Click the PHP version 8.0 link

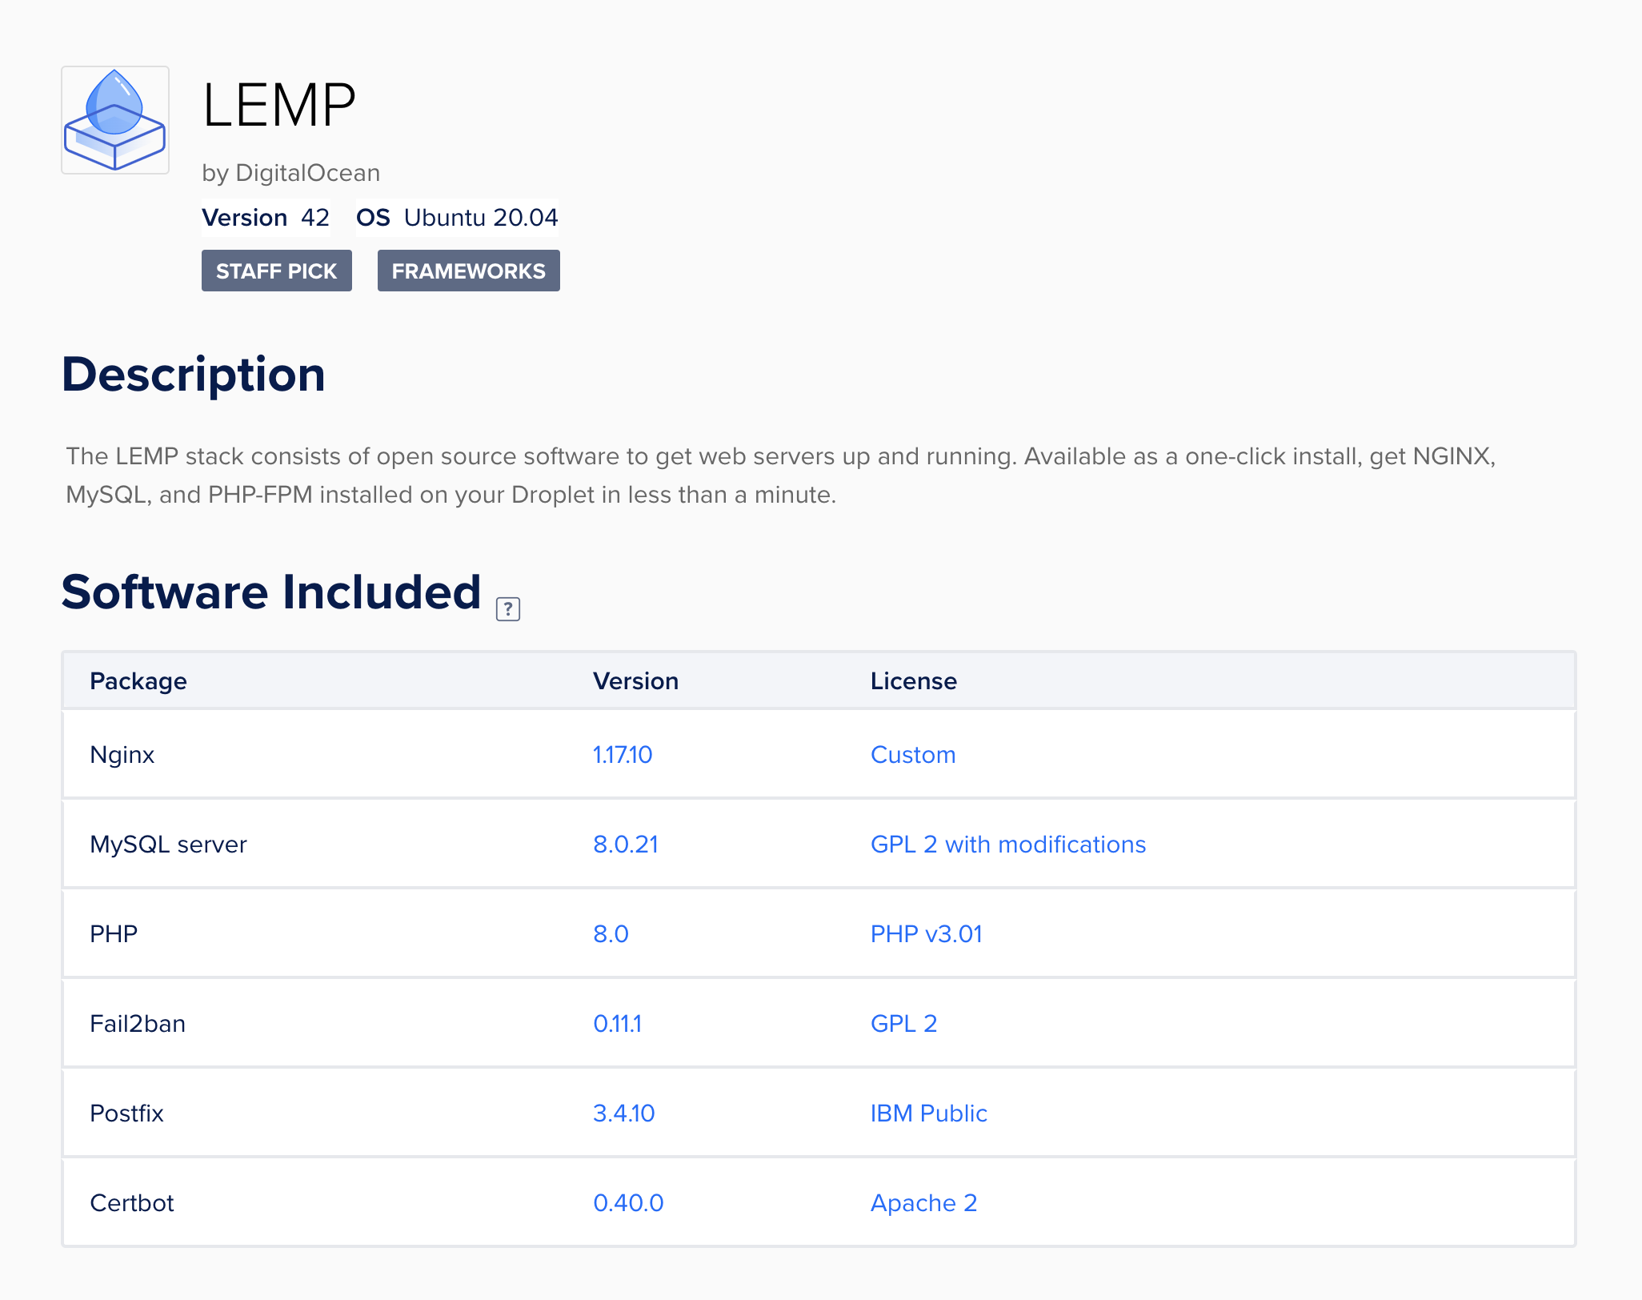coord(609,933)
